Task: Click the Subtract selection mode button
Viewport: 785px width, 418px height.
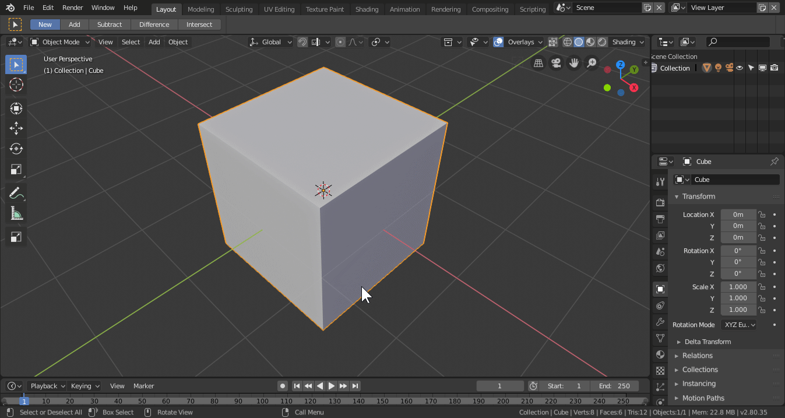Action: 110,24
